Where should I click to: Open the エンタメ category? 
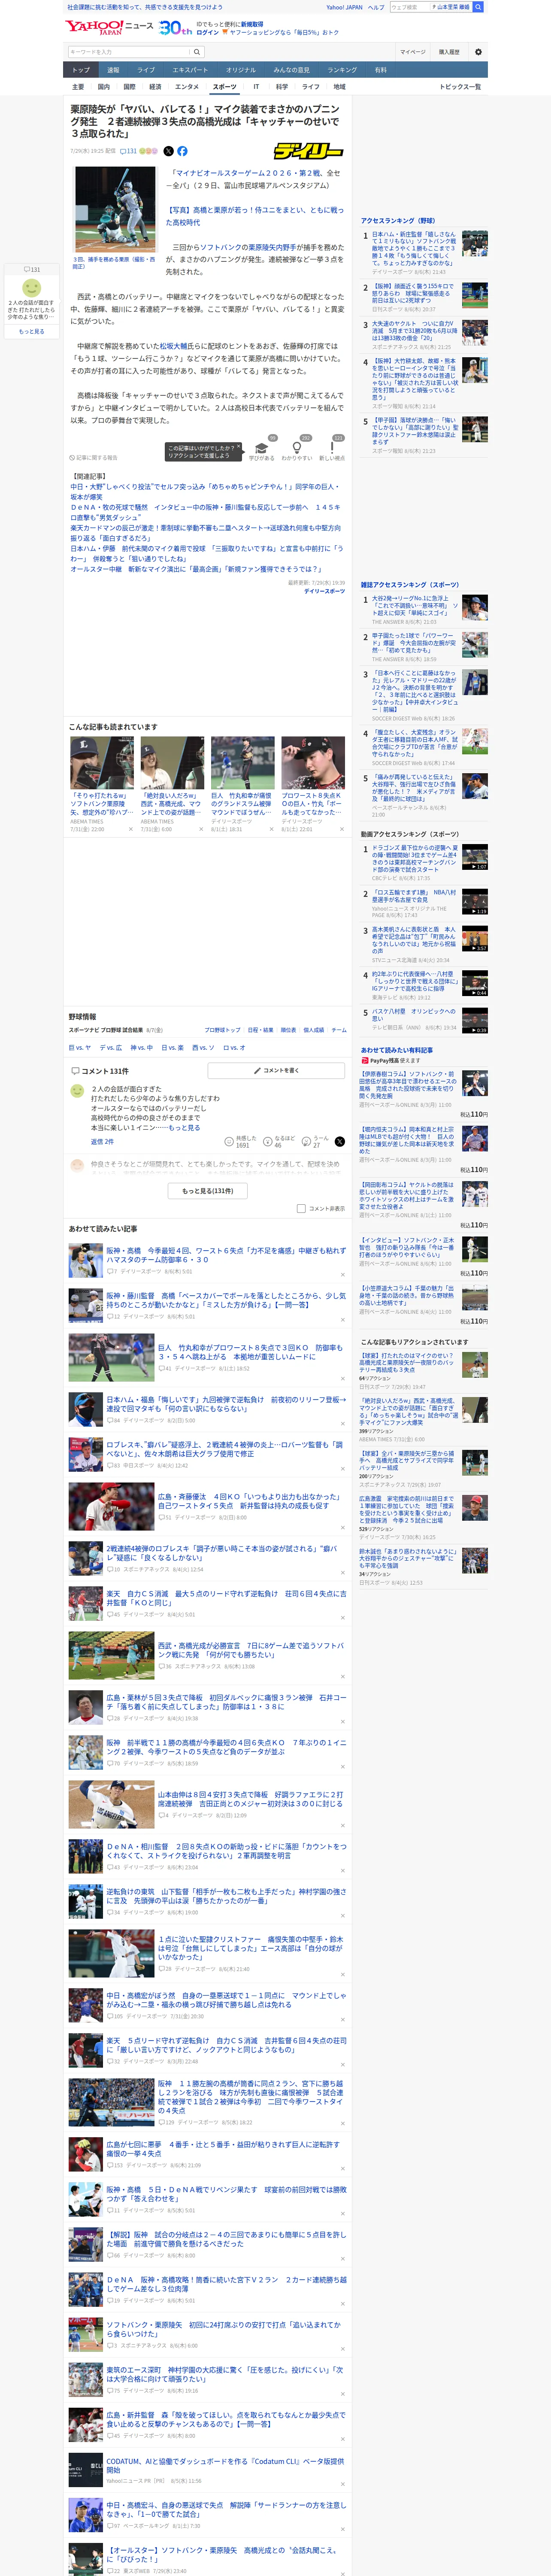point(187,87)
